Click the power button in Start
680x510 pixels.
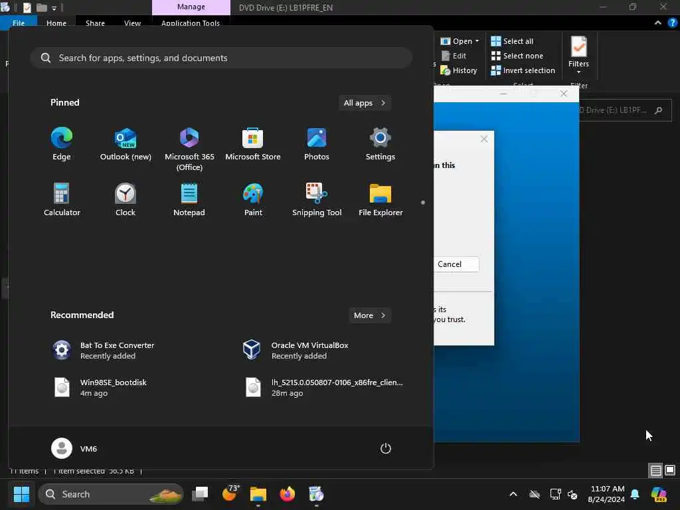(x=386, y=448)
